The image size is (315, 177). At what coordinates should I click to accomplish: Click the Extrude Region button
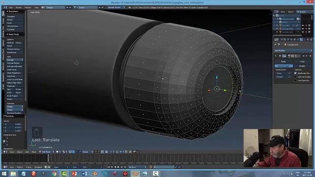point(15,63)
